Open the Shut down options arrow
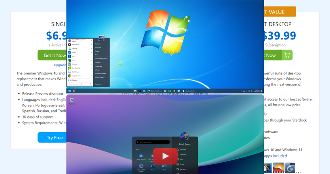Image resolution: width=330 pixels, height=174 pixels. point(102,84)
